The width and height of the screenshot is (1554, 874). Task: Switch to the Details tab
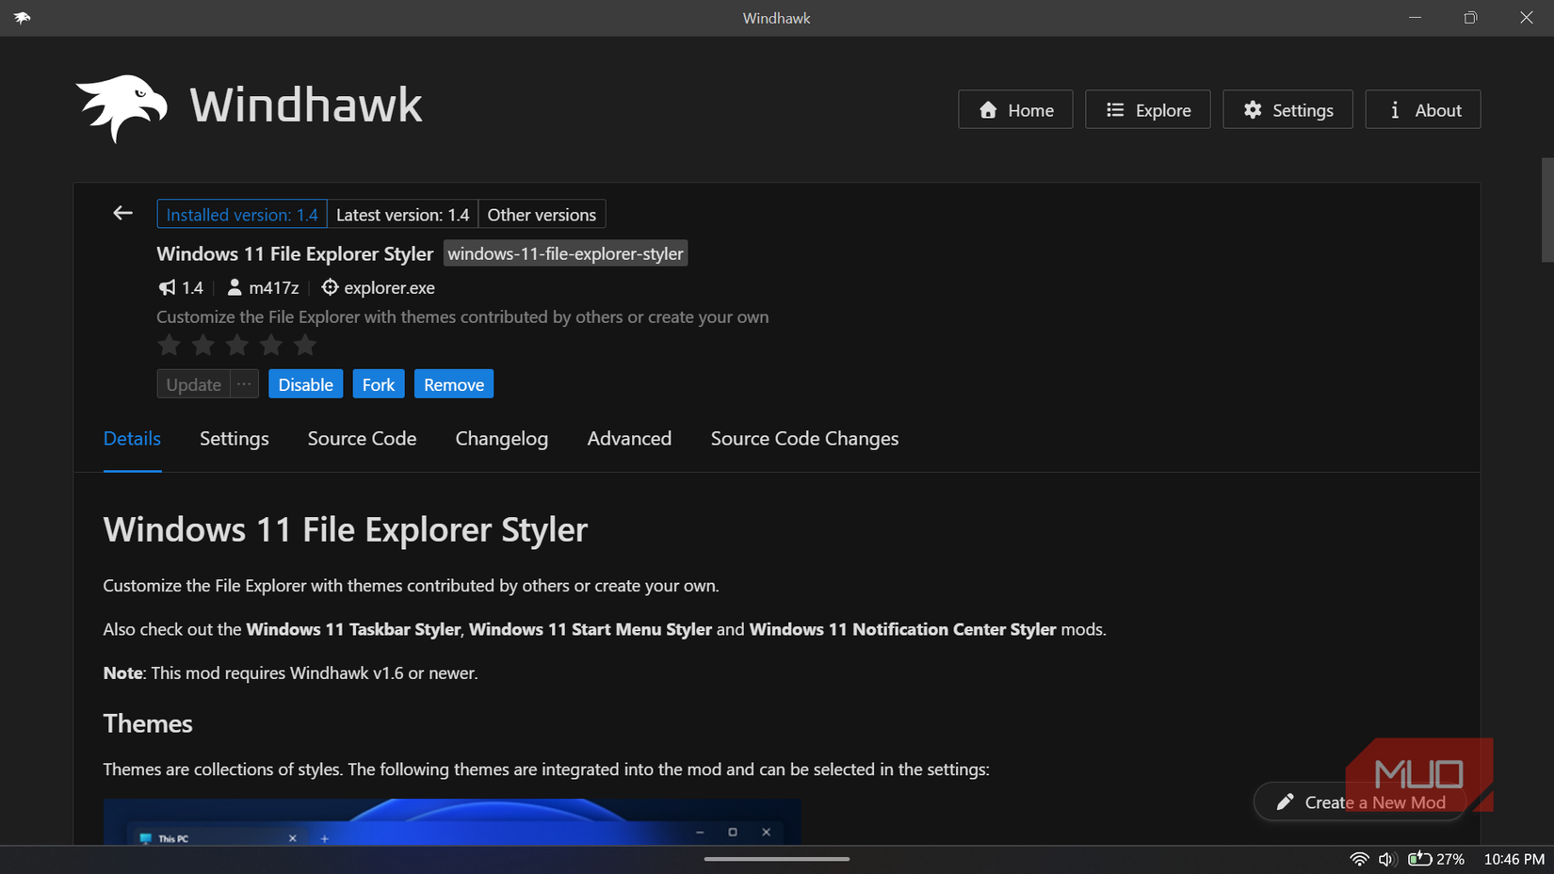pyautogui.click(x=132, y=439)
